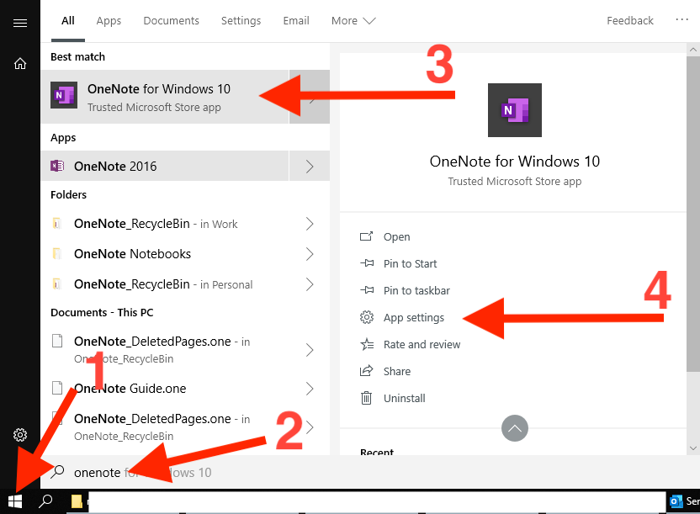This screenshot has height=514, width=700.
Task: Expand chevron for OneNote 2016
Action: pyautogui.click(x=310, y=166)
